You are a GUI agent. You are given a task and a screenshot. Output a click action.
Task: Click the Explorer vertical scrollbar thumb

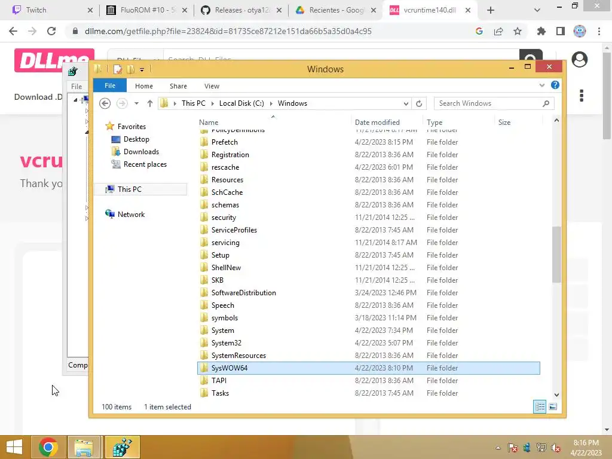pos(556,255)
